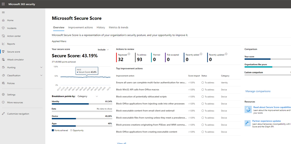Click the View all link
The image size is (291, 144).
pyautogui.click(x=121, y=143)
